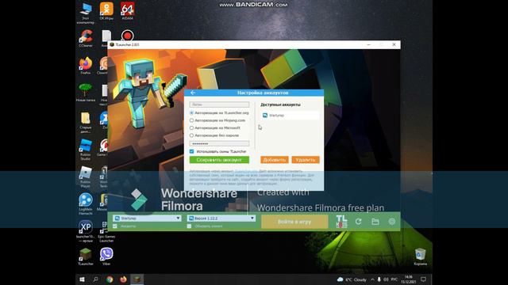This screenshot has height=285, width=508.
Task: Minimize the TLauncher window
Action: (368, 44)
